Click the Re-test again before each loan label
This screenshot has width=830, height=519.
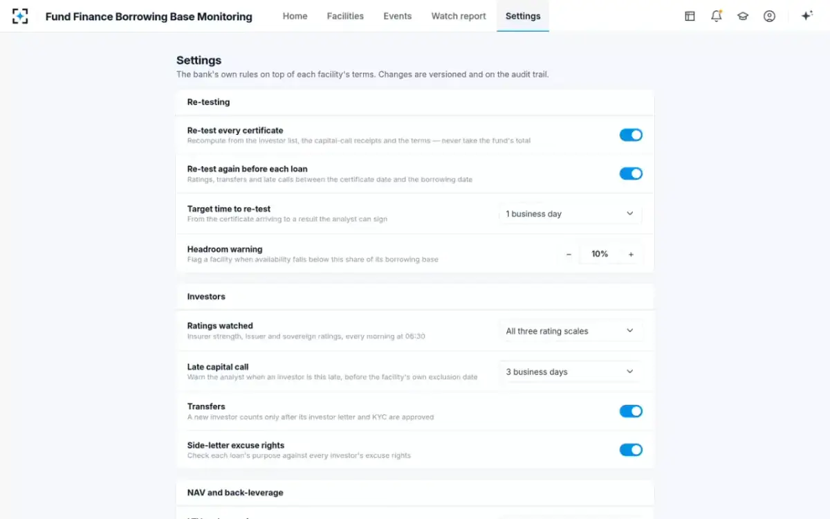point(248,169)
